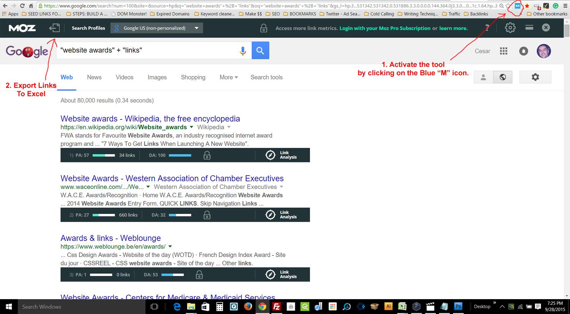Click the red star extension icon
The image size is (570, 314).
pos(527,6)
